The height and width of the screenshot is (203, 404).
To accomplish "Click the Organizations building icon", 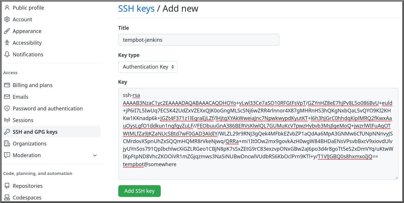I will (x=7, y=143).
